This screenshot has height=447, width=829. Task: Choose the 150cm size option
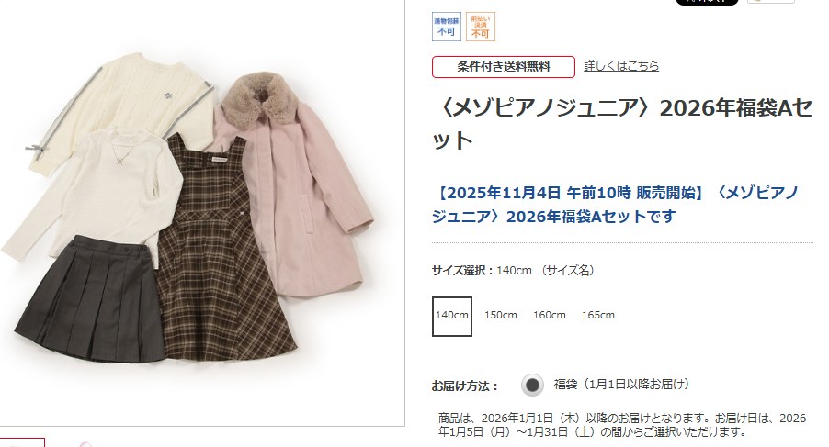501,315
